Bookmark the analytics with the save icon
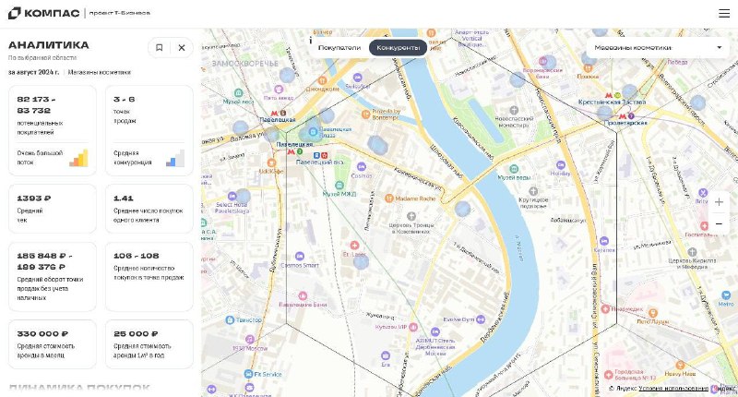This screenshot has height=397, width=738. pos(159,48)
